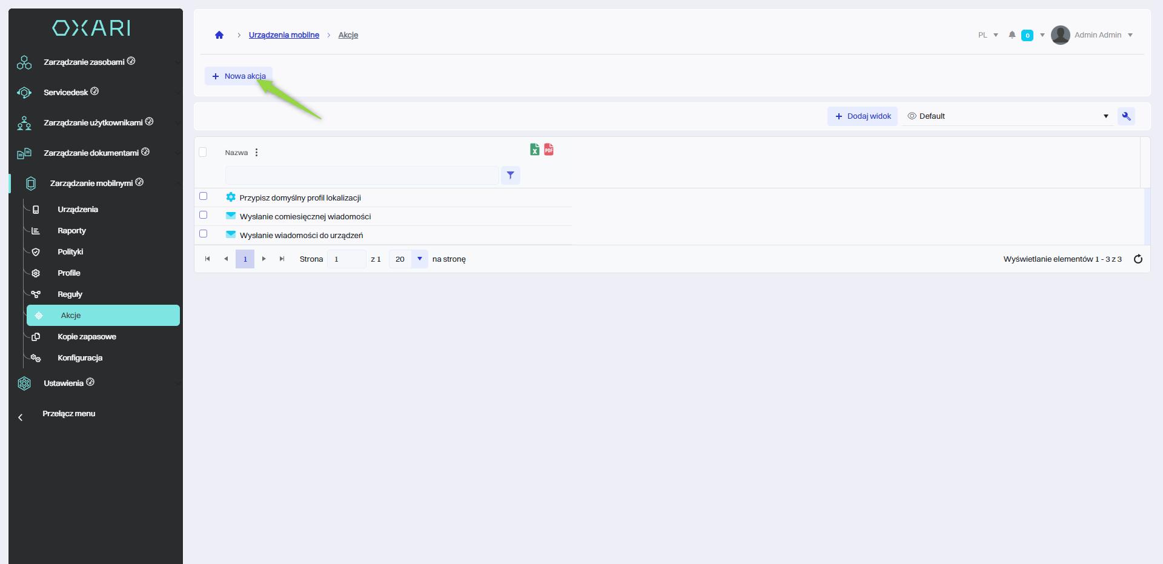Export the list to PDF
The height and width of the screenshot is (564, 1163).
[549, 150]
